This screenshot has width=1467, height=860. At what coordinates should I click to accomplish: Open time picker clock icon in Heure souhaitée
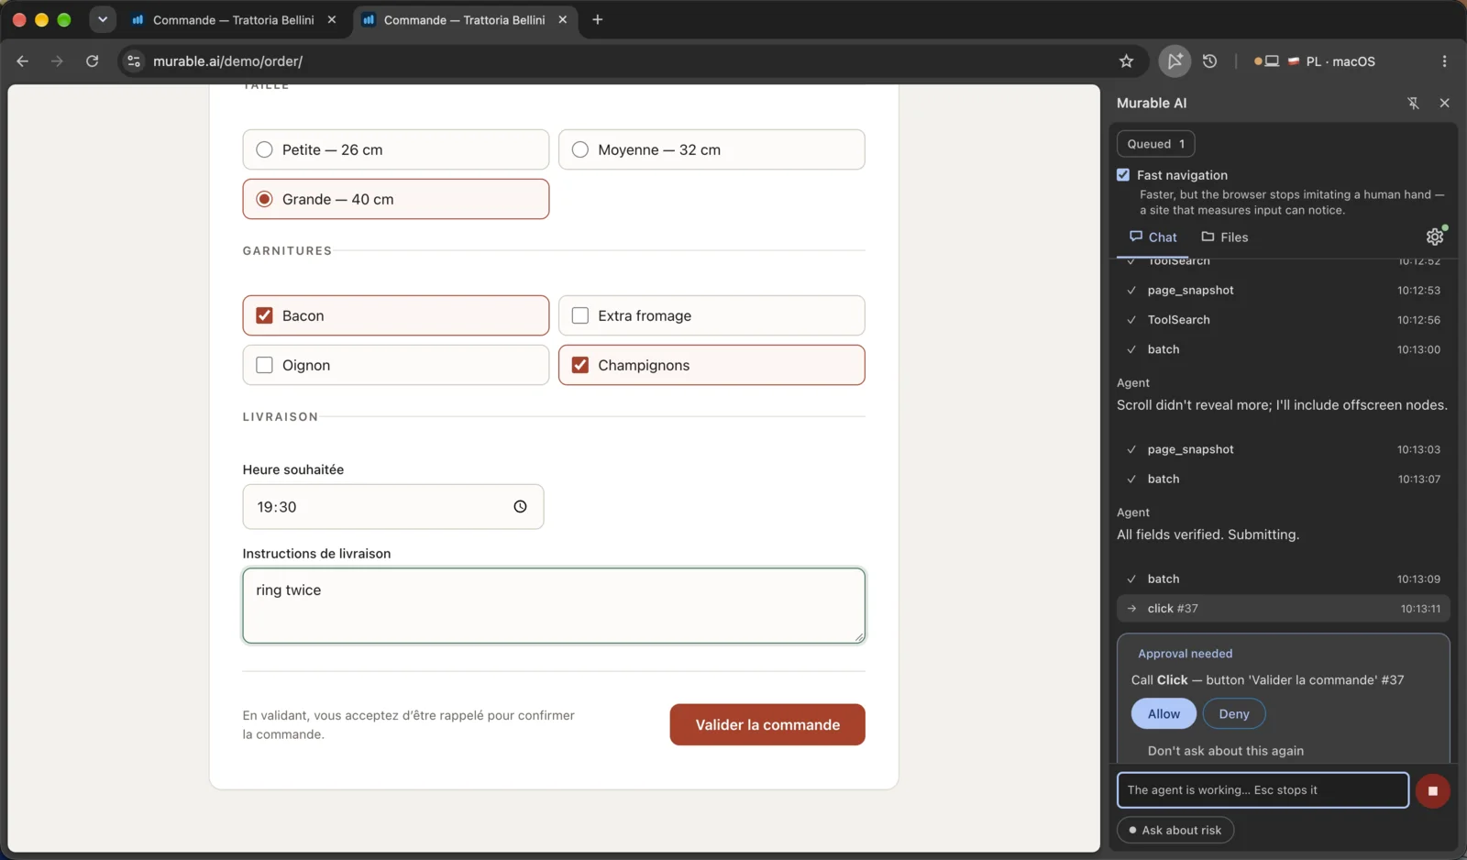coord(520,507)
